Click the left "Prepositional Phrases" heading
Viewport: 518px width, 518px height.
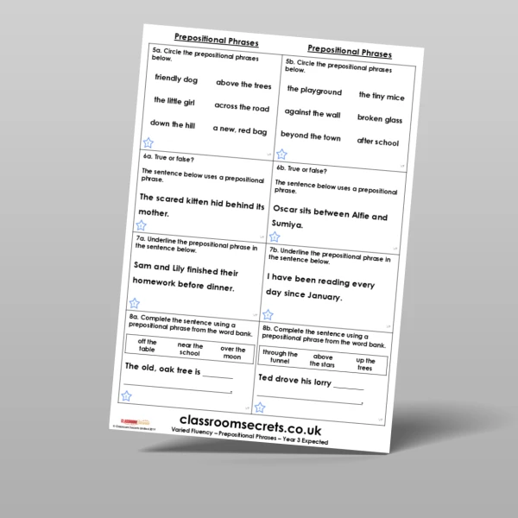pyautogui.click(x=217, y=40)
